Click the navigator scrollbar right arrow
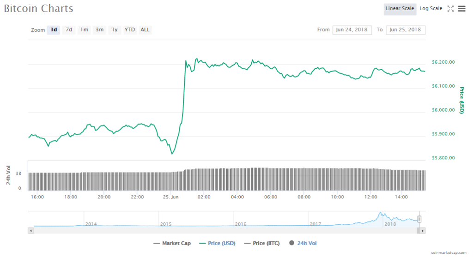The width and height of the screenshot is (473, 257). (x=423, y=230)
